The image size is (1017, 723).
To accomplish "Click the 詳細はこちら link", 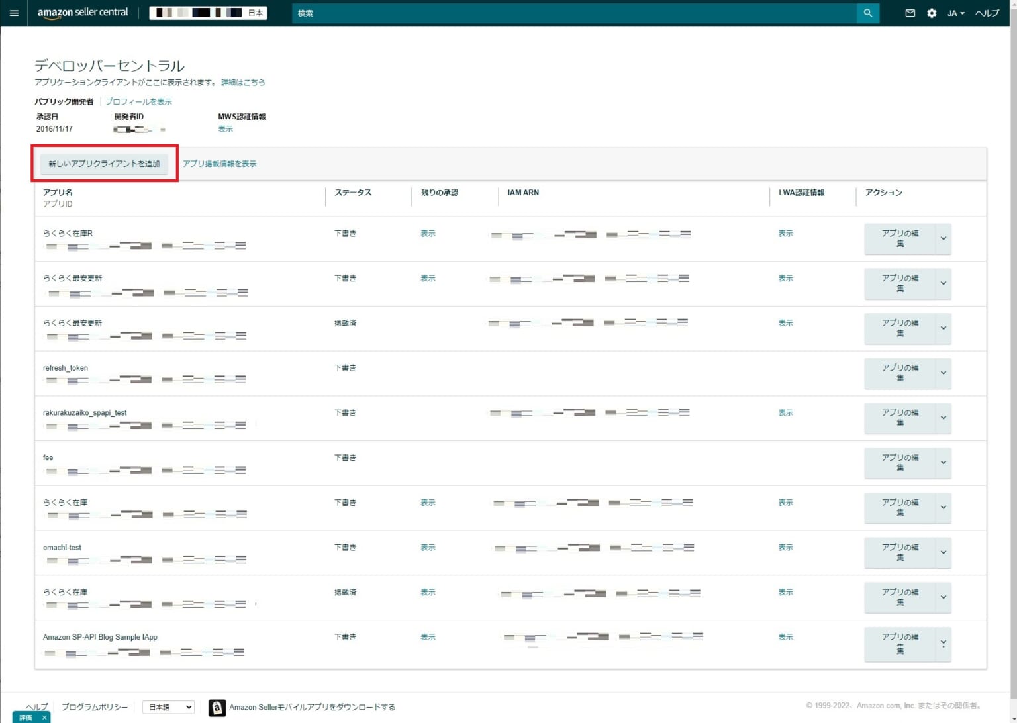I will click(243, 82).
